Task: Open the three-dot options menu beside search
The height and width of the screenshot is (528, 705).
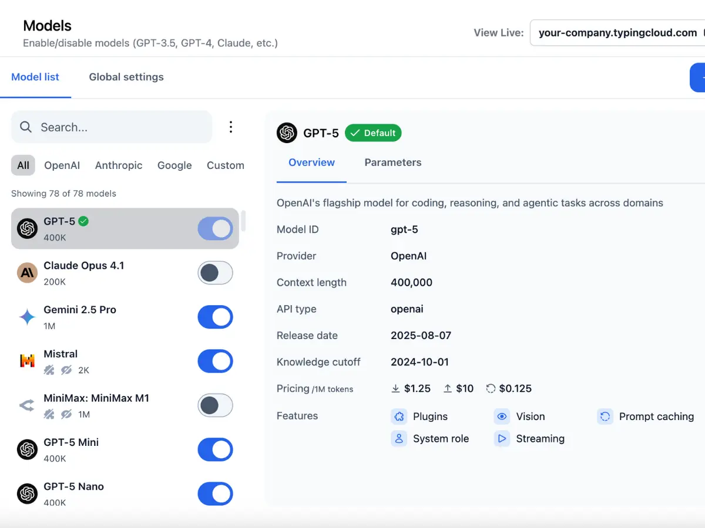Action: point(231,127)
